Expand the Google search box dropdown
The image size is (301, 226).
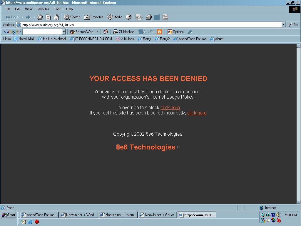64,32
